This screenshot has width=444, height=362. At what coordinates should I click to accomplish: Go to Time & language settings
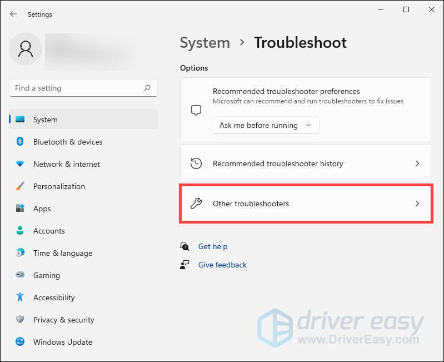point(62,253)
